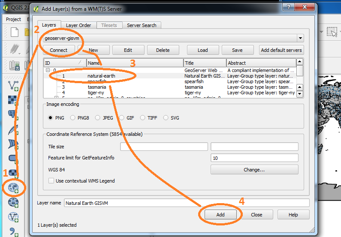Click the Select Features rectangle cursor icon

[332, 32]
